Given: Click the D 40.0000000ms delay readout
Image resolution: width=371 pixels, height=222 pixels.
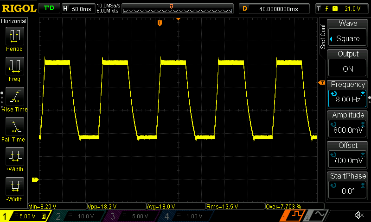Looking at the screenshot, I should [x=274, y=9].
